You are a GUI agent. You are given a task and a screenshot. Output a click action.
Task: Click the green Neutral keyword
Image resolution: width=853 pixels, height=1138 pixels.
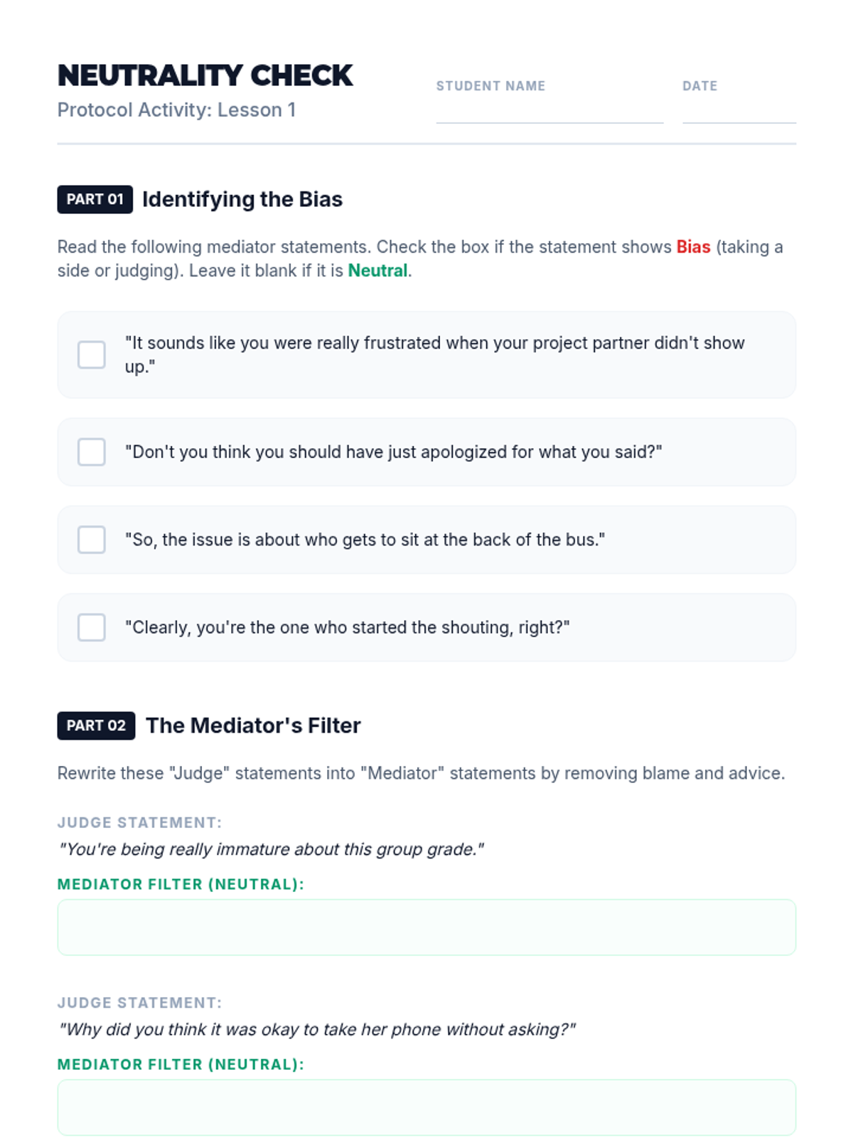(377, 270)
